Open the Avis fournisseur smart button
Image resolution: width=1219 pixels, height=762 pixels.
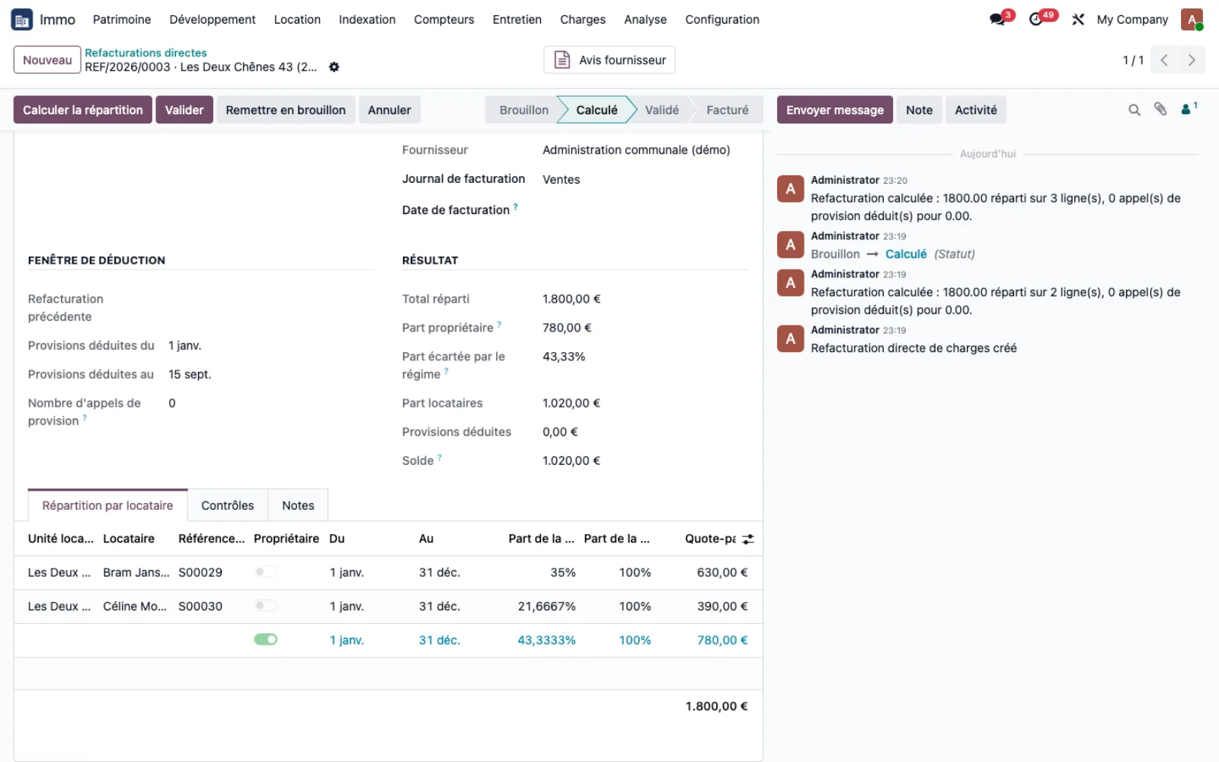tap(609, 60)
